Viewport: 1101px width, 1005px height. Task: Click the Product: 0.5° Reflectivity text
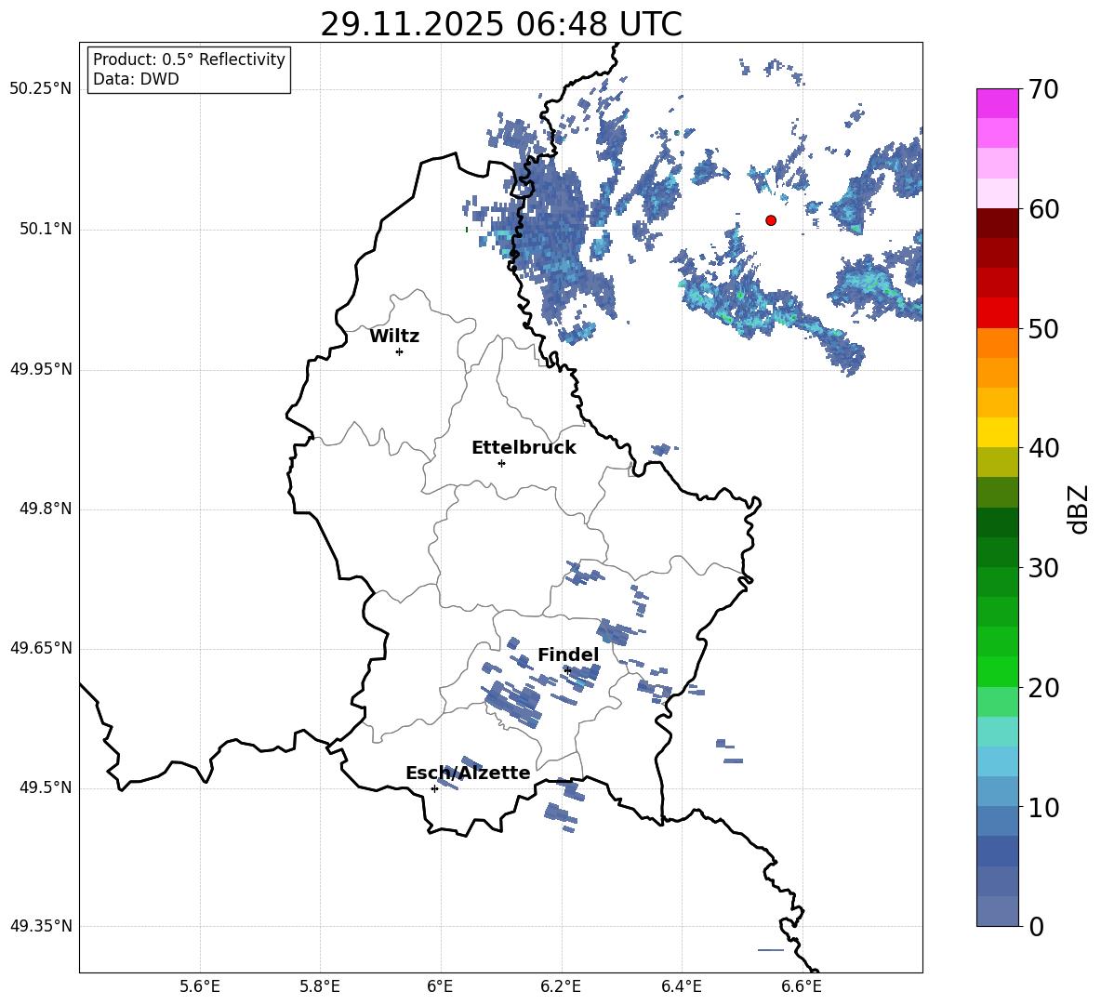[189, 60]
